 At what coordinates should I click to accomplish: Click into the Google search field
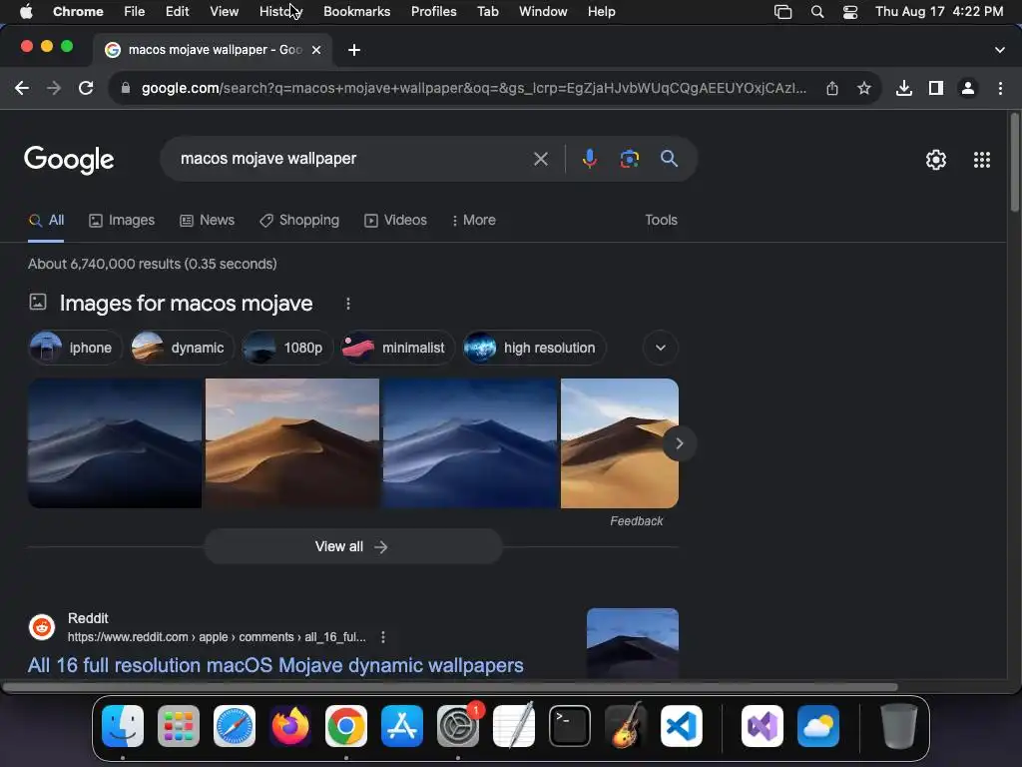pyautogui.click(x=352, y=159)
